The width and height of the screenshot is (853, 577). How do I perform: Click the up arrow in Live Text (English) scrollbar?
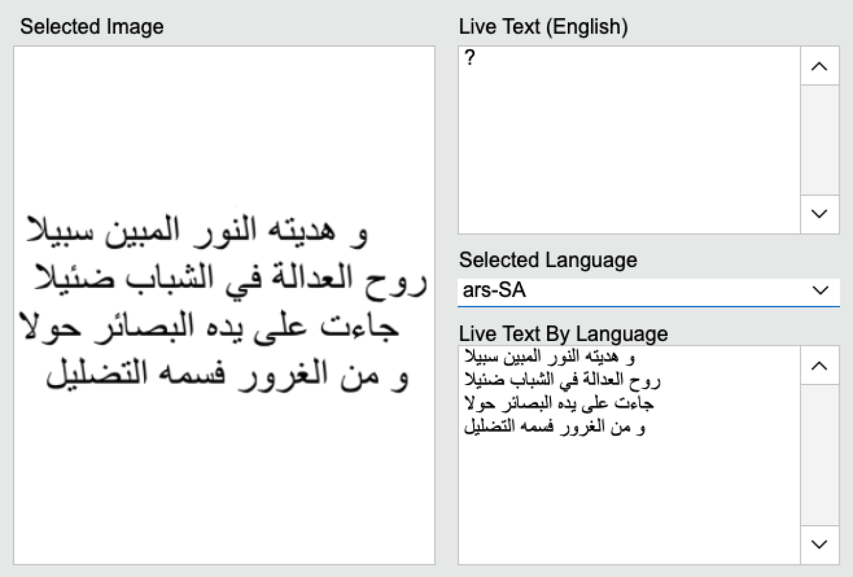pos(820,66)
